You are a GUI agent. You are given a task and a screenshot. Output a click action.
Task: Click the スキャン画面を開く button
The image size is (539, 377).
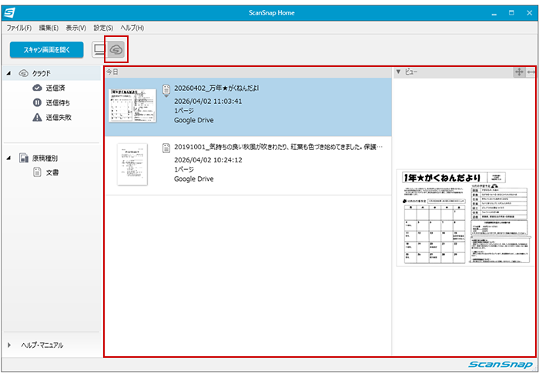pyautogui.click(x=47, y=50)
